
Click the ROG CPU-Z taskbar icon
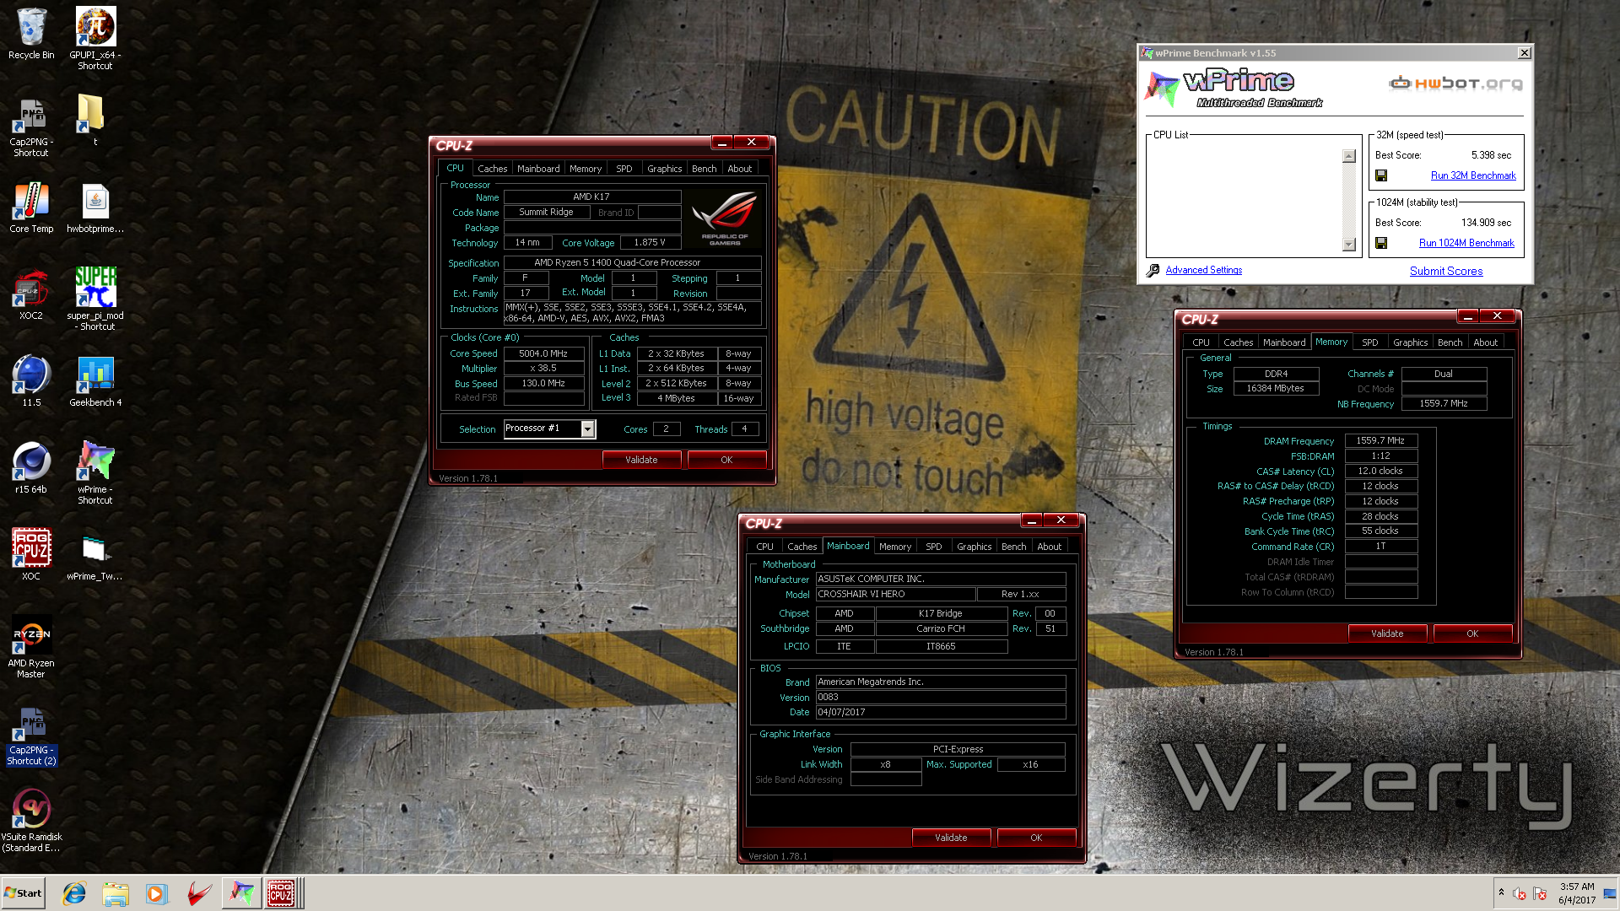pyautogui.click(x=281, y=893)
